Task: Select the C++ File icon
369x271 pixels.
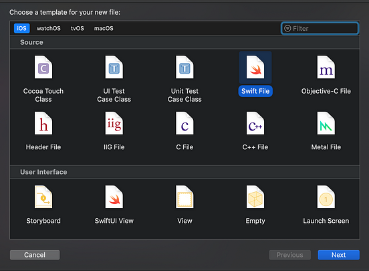Action: tap(255, 123)
